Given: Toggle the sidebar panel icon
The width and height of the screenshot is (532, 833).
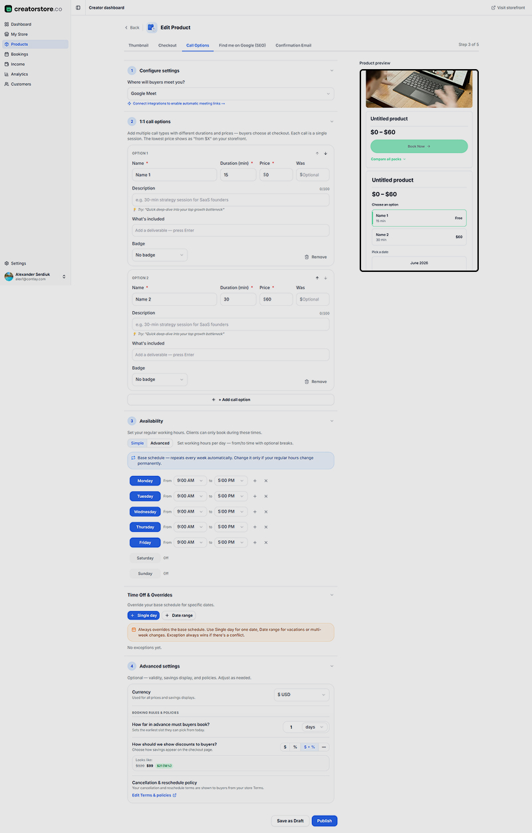Looking at the screenshot, I should click(x=78, y=8).
